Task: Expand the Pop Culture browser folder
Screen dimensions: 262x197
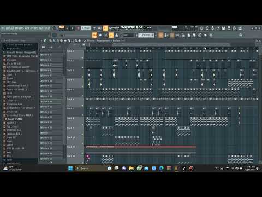Action: [12, 126]
